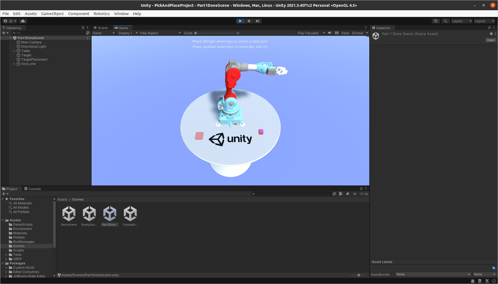Toggle the Stats overlay
Screen dimensions: 498x284
pos(345,33)
